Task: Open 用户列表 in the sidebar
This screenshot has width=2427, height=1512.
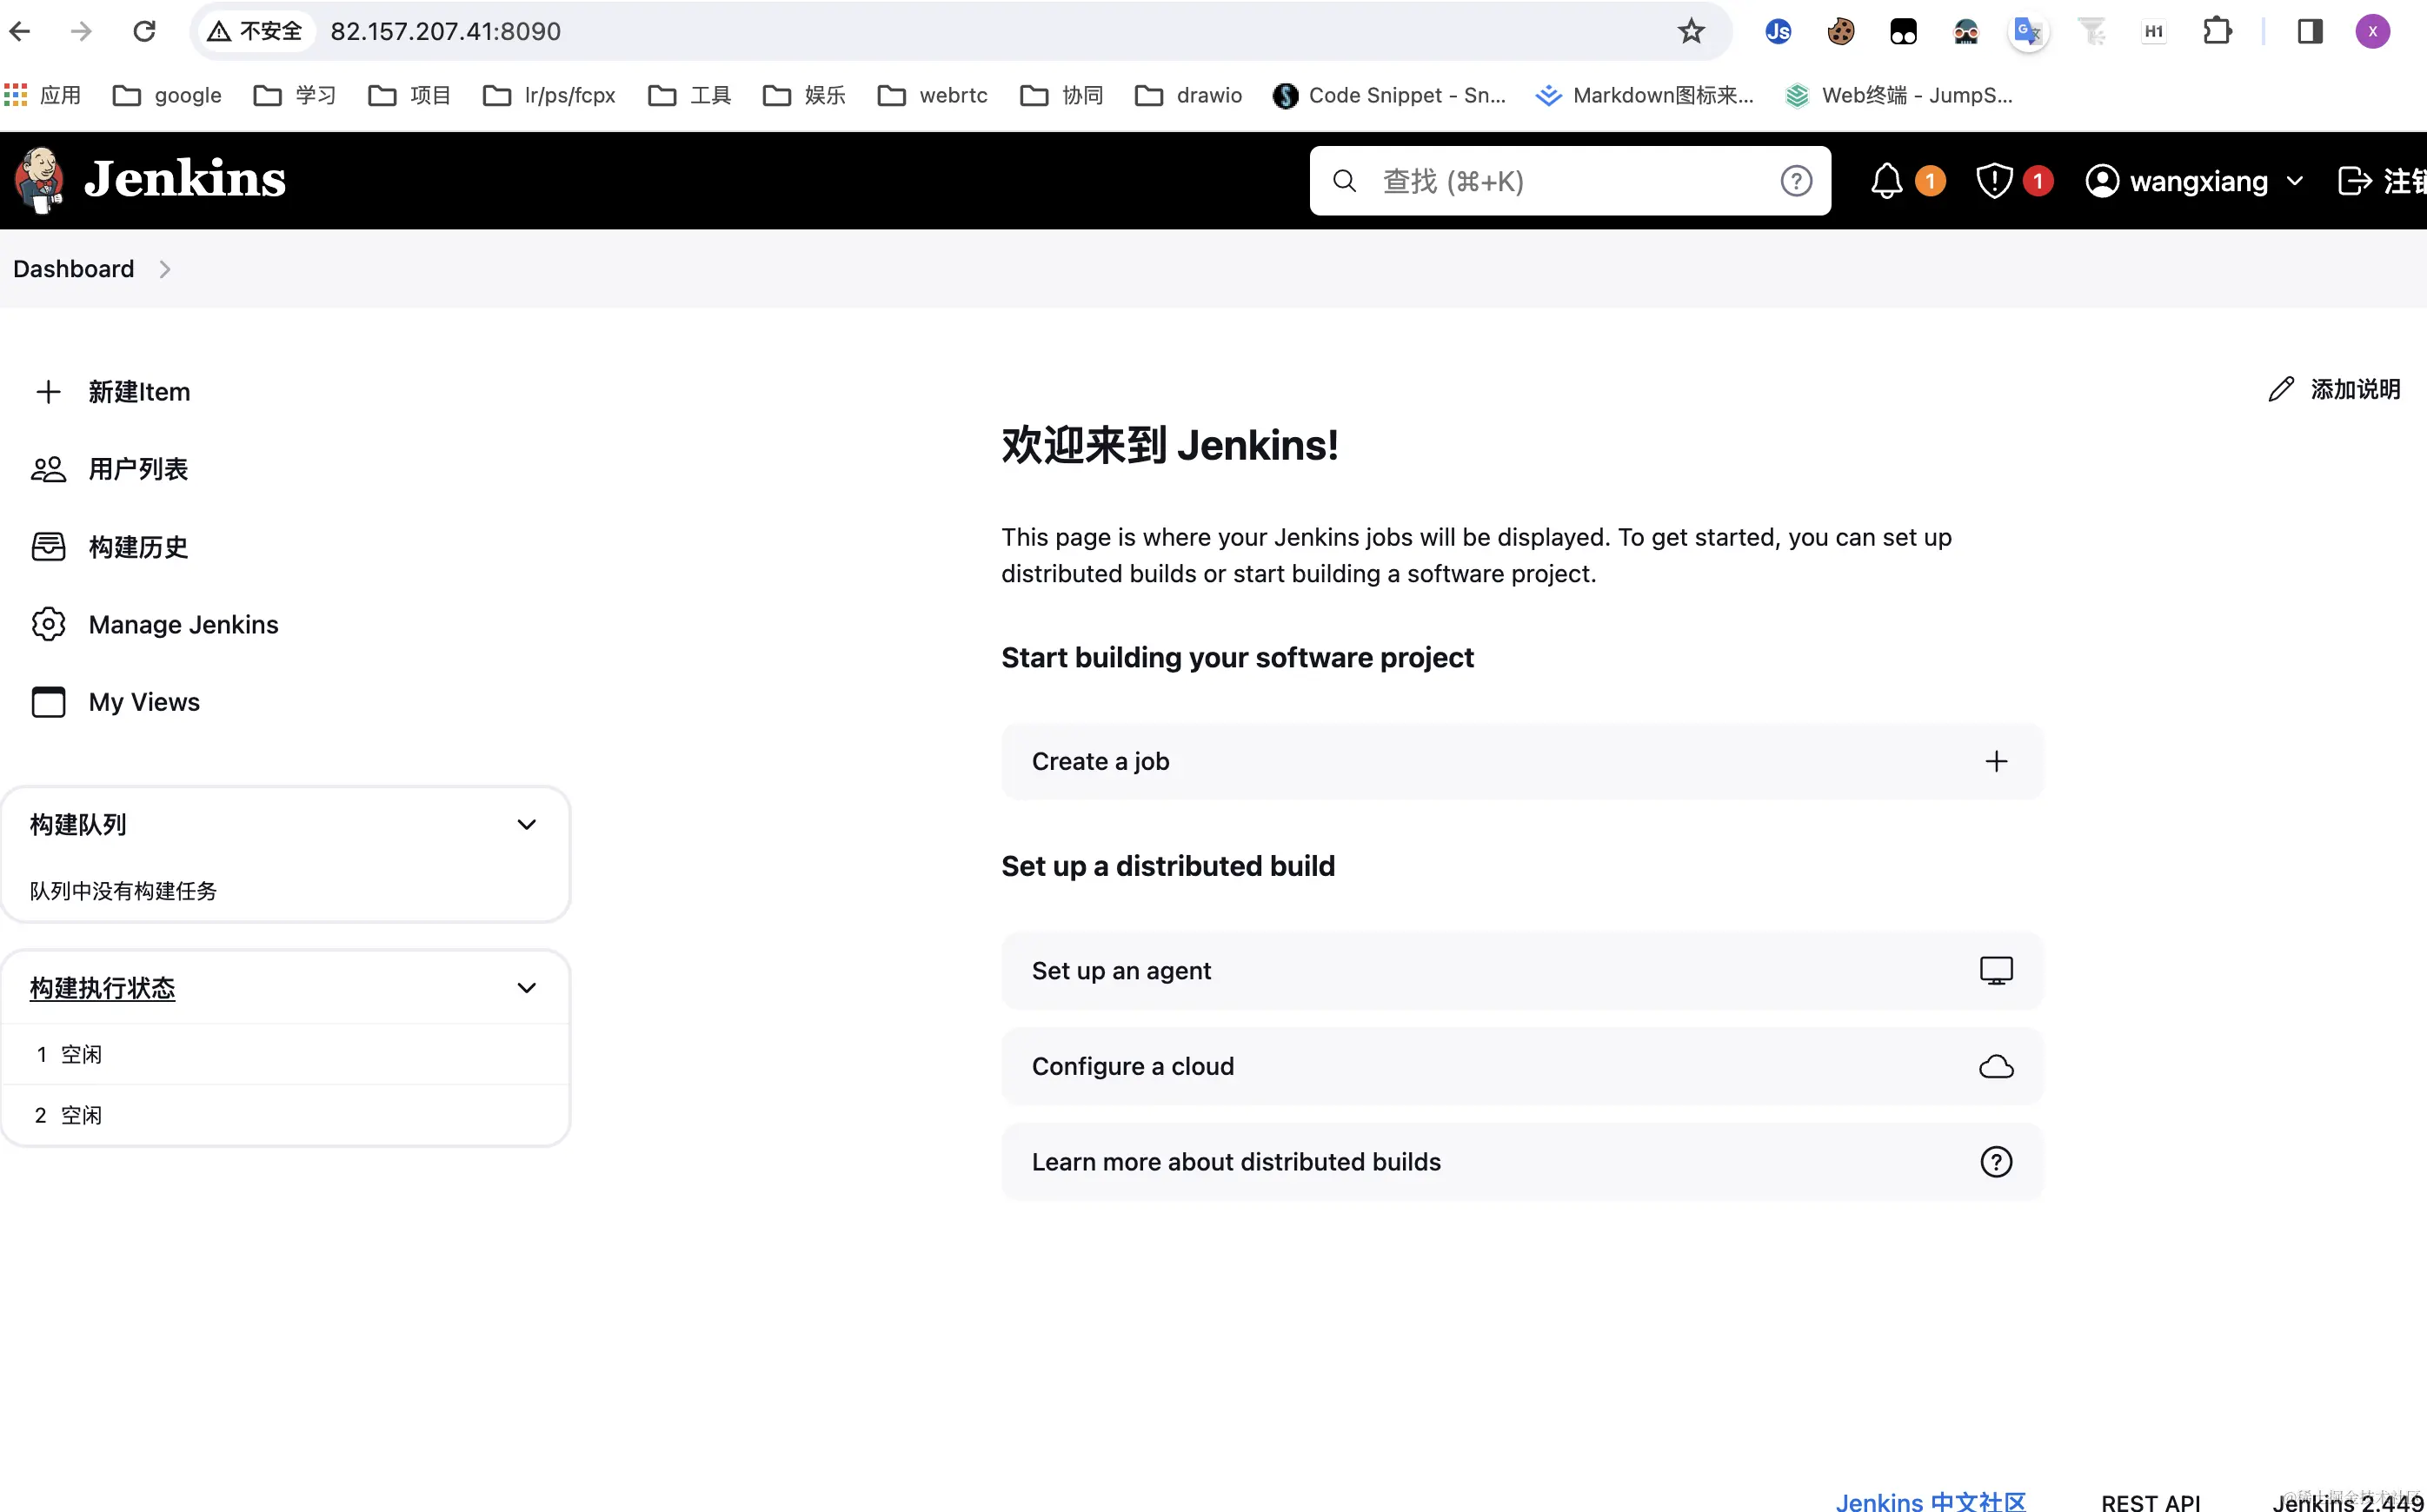Action: click(110, 469)
